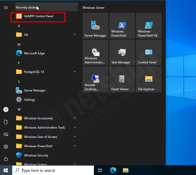Open the Remote Desktop Connection tile
The width and height of the screenshot is (196, 175).
95,79
